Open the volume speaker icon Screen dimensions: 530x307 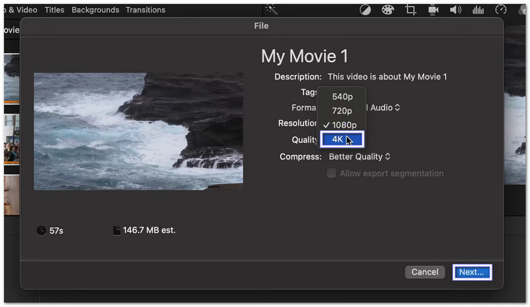pos(455,10)
